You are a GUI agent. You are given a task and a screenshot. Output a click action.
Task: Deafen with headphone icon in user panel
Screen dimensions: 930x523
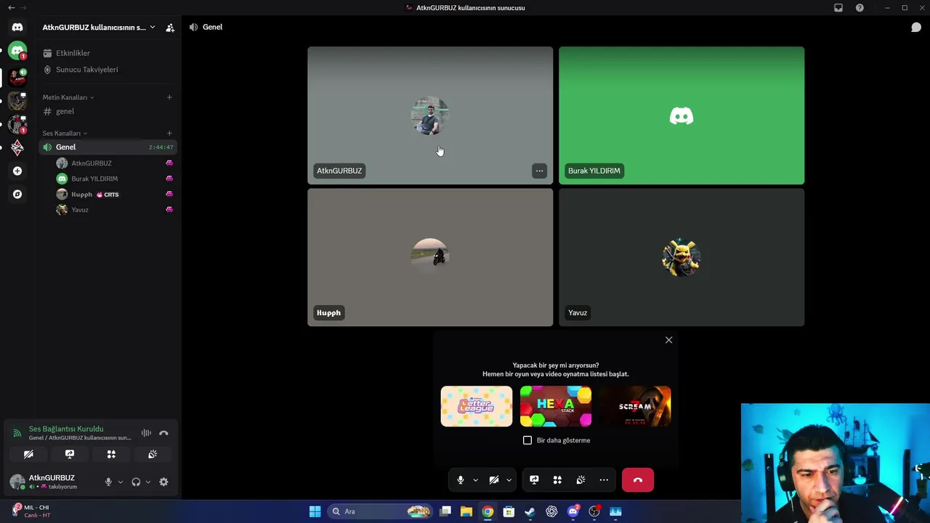(136, 482)
